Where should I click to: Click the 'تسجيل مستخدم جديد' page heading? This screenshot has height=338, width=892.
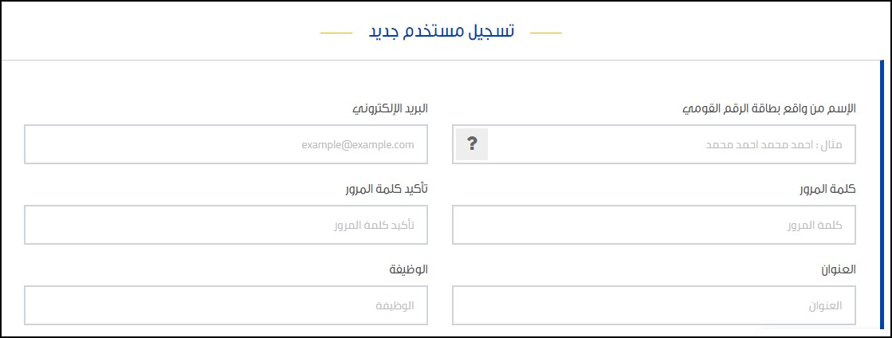point(441,32)
